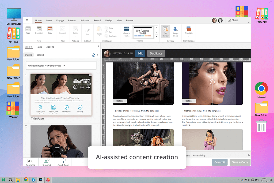This screenshot has width=274, height=183.
Task: Click the Translate icon
Action: (189, 29)
